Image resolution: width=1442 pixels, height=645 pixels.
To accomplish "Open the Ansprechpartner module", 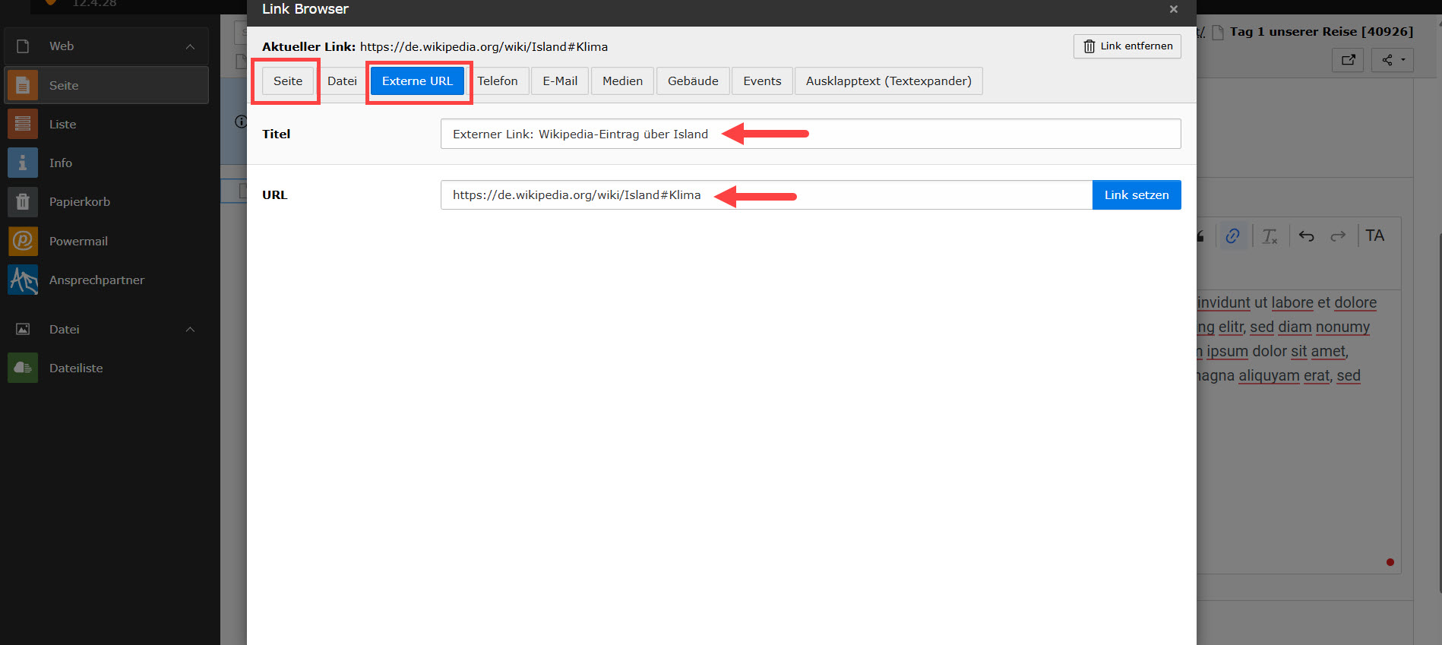I will 23,280.
